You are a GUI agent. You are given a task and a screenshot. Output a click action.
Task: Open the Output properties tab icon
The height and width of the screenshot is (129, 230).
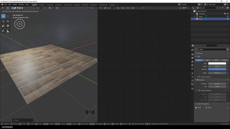tap(192, 58)
